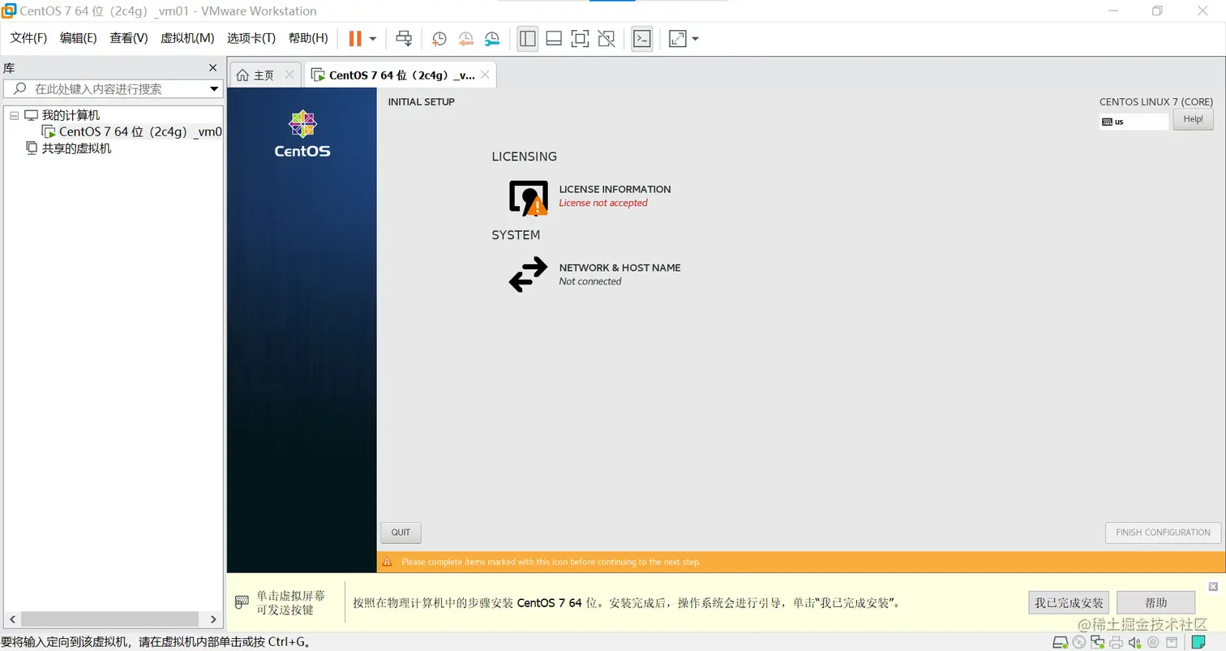Take a snapshot of this virtual machine

pyautogui.click(x=439, y=38)
